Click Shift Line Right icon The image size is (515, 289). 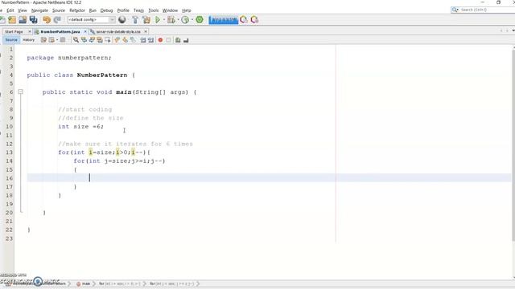pyautogui.click(x=150, y=40)
